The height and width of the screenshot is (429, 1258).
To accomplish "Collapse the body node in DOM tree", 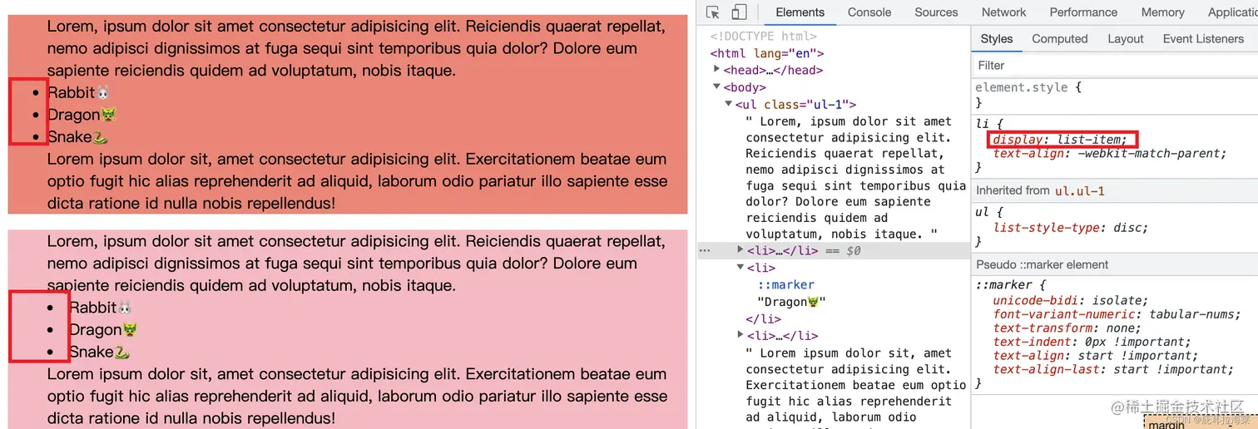I will point(717,86).
